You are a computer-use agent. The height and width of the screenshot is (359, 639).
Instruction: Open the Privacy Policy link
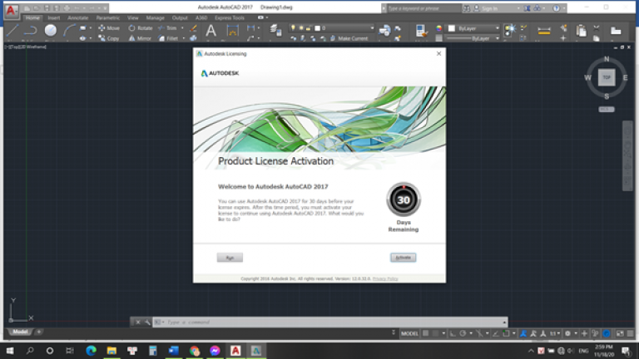pyautogui.click(x=385, y=279)
